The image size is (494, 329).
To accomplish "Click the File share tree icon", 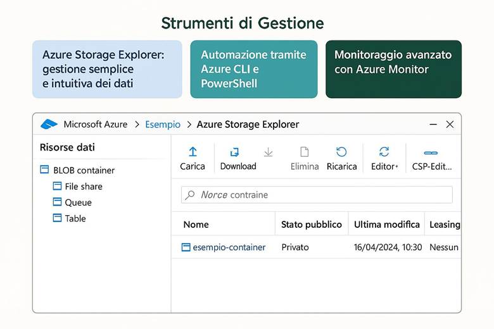I will [57, 186].
